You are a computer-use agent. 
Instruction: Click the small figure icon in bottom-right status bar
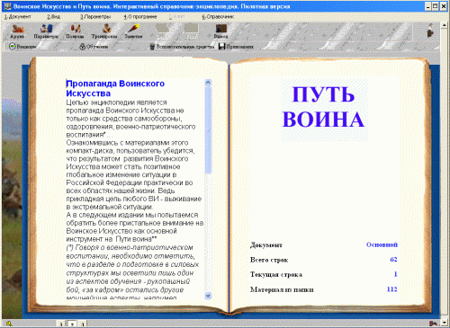433,324
